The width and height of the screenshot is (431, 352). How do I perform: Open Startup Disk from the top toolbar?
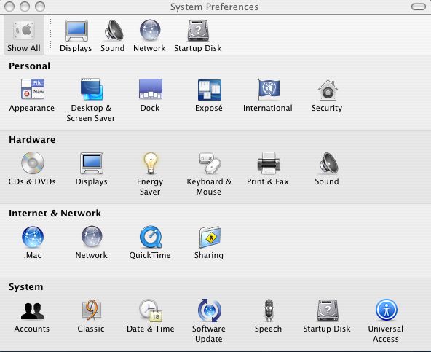tap(198, 36)
